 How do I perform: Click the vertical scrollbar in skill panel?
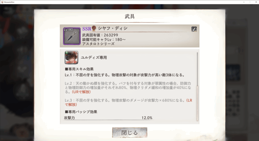pos(197,87)
